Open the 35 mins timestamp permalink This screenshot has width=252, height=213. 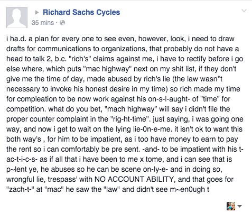(x=43, y=23)
